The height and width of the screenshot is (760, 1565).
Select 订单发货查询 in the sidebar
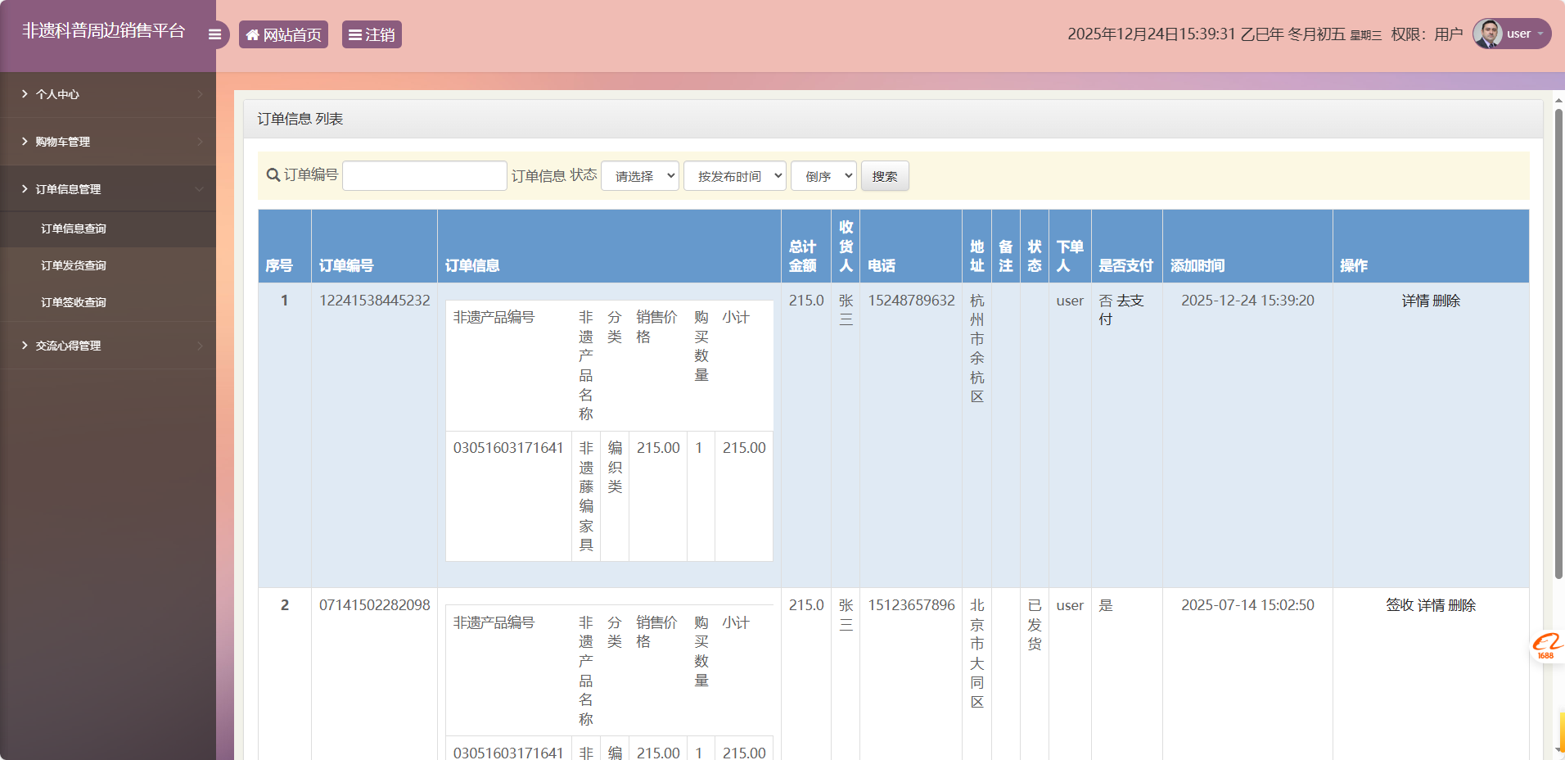74,265
